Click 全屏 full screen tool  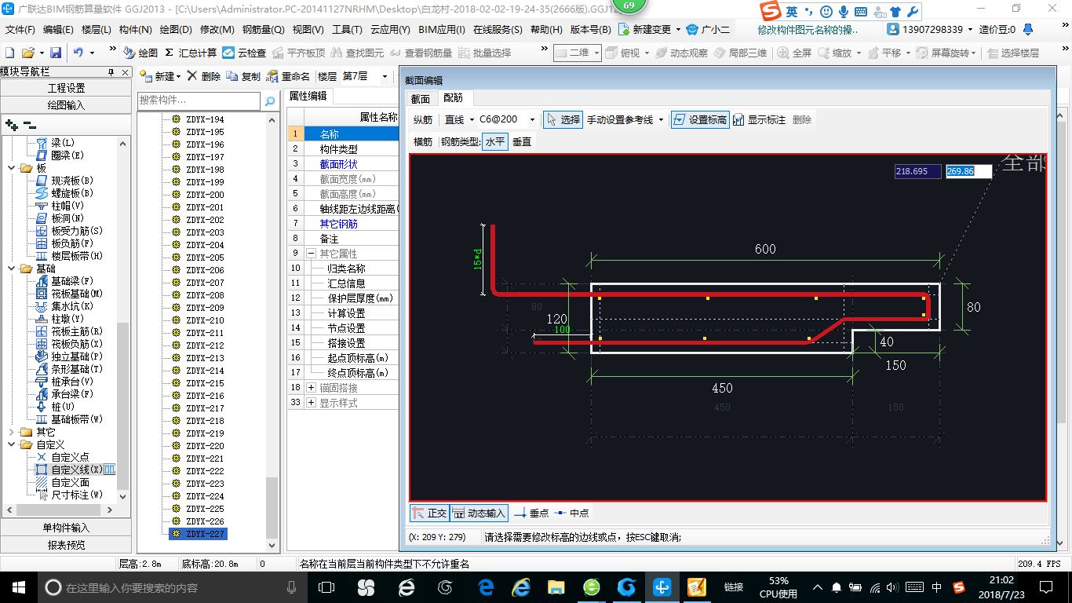pos(795,53)
